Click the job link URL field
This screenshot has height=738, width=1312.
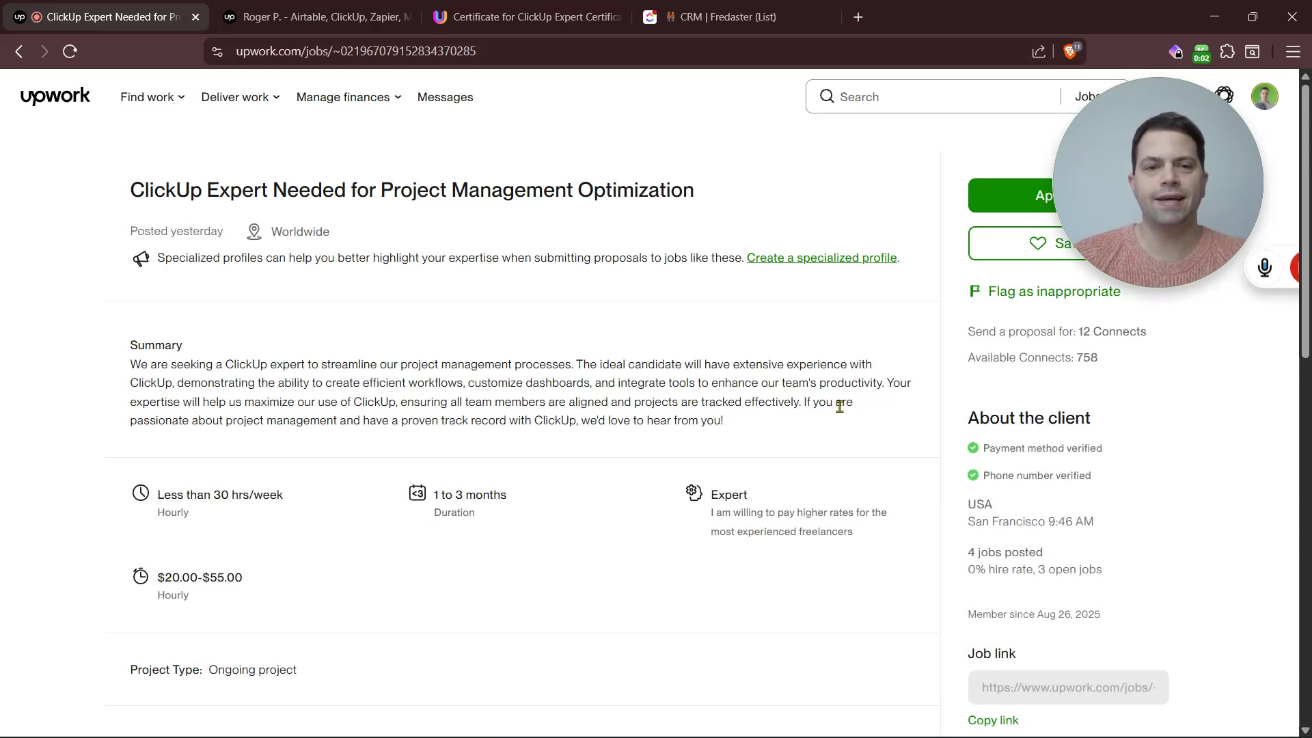click(x=1068, y=687)
